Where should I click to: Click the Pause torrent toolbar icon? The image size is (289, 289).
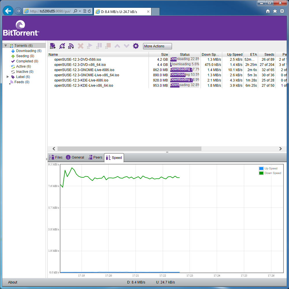pos(99,46)
